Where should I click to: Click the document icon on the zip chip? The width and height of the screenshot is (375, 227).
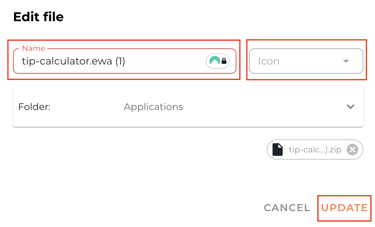278,150
